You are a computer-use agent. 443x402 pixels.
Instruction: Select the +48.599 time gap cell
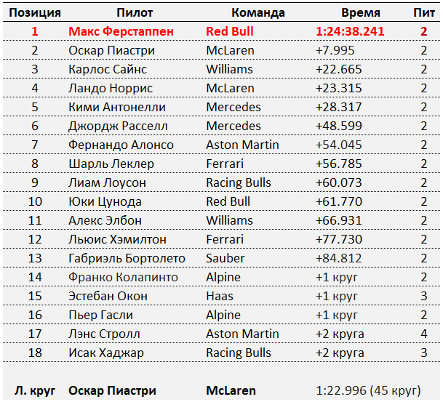coord(338,126)
